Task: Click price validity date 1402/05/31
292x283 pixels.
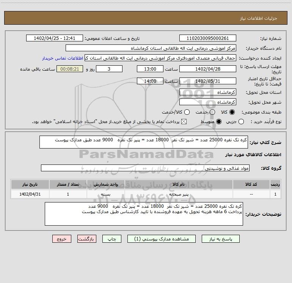Action: tap(208, 81)
